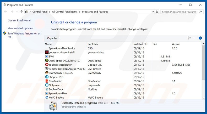This screenshot has height=114, width=207.
Task: Click the scrollbar up arrow
Action: (x=203, y=44)
